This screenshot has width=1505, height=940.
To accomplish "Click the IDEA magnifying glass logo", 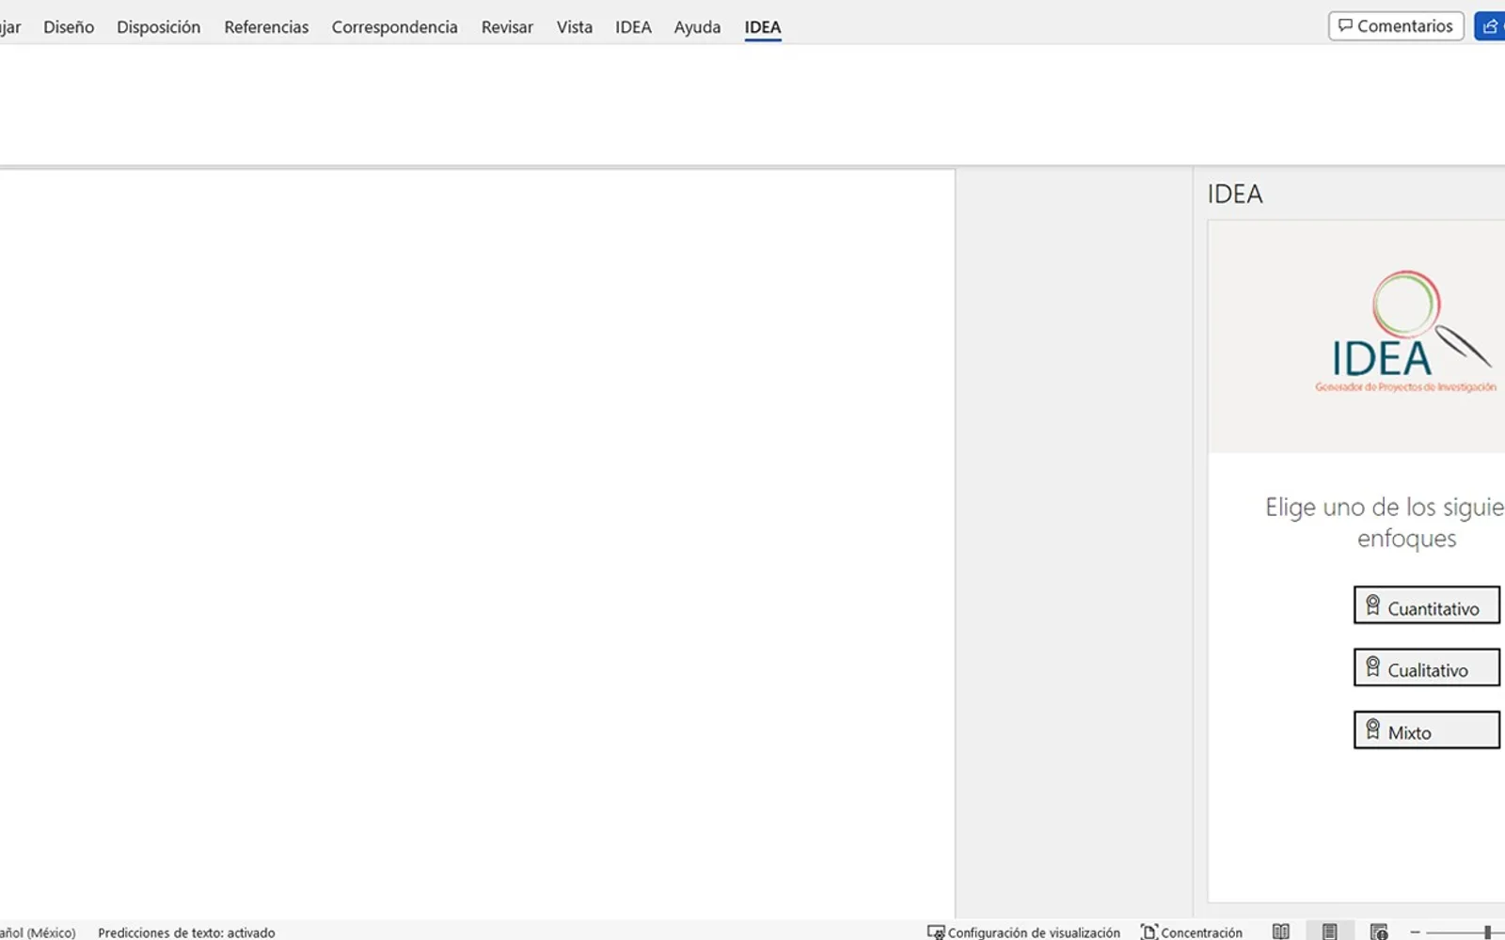I will click(x=1406, y=331).
